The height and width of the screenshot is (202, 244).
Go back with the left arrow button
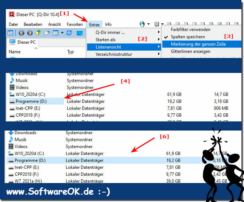pos(22,33)
